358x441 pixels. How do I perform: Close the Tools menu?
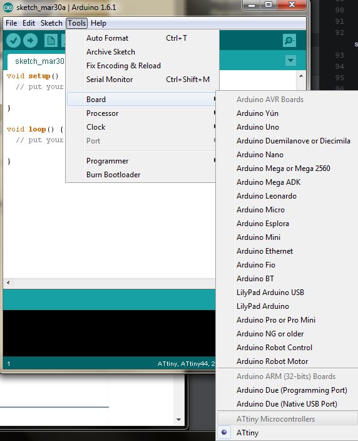[x=77, y=23]
